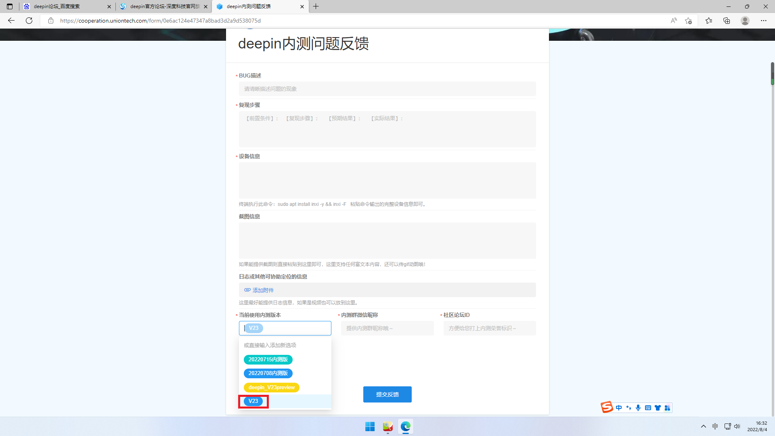
Task: Expand hidden icons in the system tray
Action: pyautogui.click(x=703, y=426)
